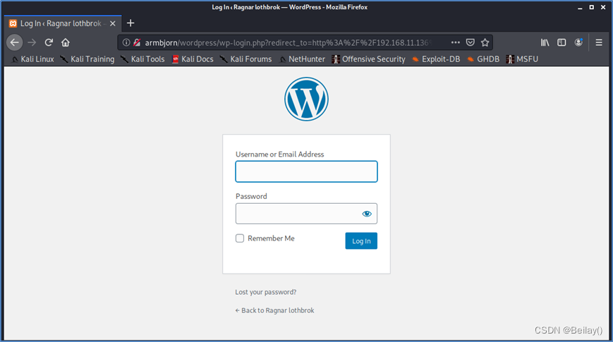Open a new tab with plus button
This screenshot has width=613, height=342.
tap(131, 23)
